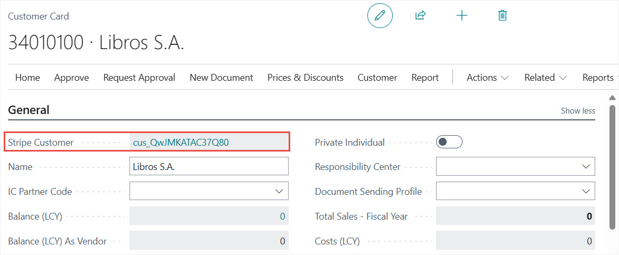Expand the Responsibility Center dropdown
619x255 pixels.
click(x=585, y=167)
